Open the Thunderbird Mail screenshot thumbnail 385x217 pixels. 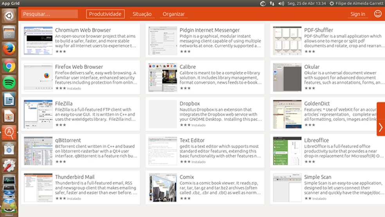(38, 188)
